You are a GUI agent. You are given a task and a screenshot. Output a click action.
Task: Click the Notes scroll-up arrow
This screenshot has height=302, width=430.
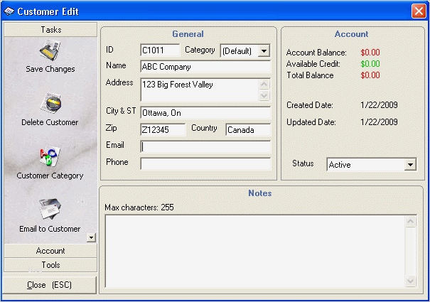coord(411,222)
